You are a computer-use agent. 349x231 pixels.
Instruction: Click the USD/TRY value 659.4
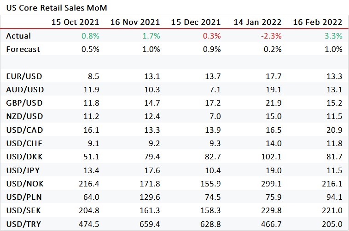click(150, 224)
